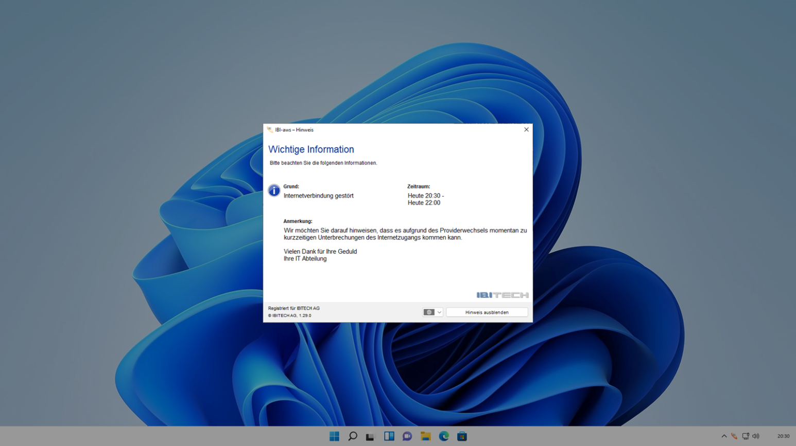Click the Registriert für IBITECH AG text
This screenshot has height=446, width=796.
pos(293,308)
